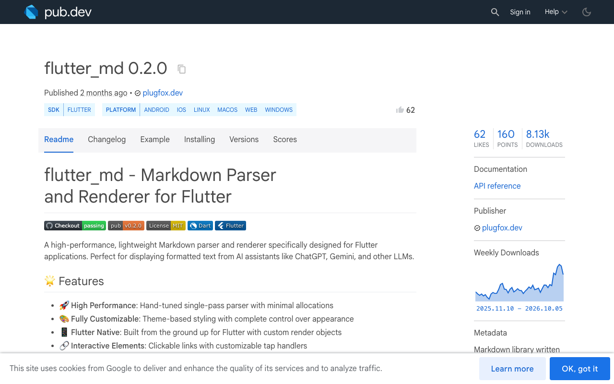This screenshot has width=614, height=384.
Task: Click the pub.dev logo
Action: [x=58, y=12]
